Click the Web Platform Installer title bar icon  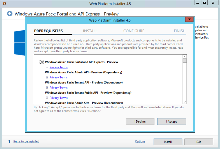click(4, 4)
